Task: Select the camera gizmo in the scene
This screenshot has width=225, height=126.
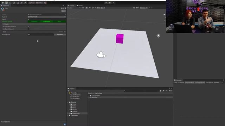Action: (x=101, y=55)
